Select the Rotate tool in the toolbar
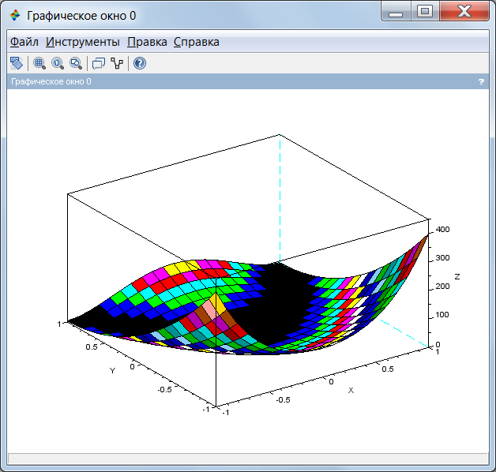Image resolution: width=496 pixels, height=472 pixels. tap(17, 63)
